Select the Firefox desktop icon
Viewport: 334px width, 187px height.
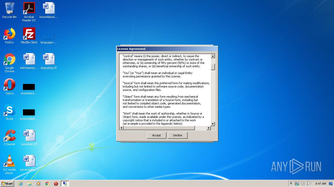[9, 36]
